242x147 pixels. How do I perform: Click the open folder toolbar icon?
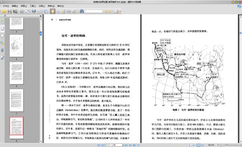coord(4,11)
